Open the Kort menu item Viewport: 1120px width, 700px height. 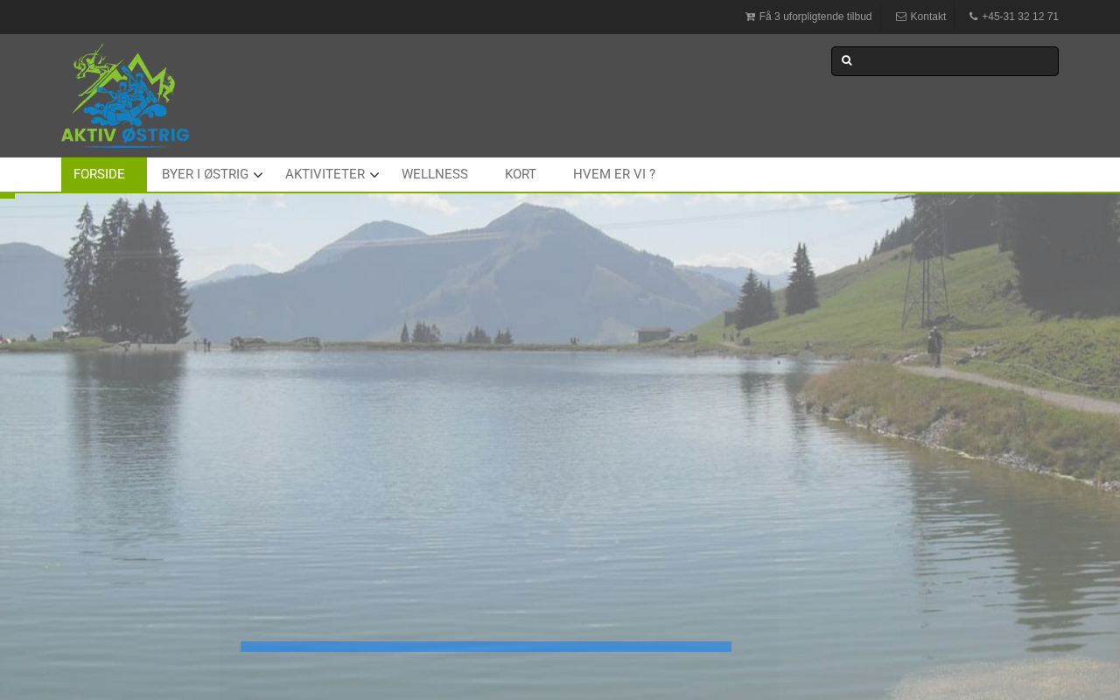click(x=521, y=174)
